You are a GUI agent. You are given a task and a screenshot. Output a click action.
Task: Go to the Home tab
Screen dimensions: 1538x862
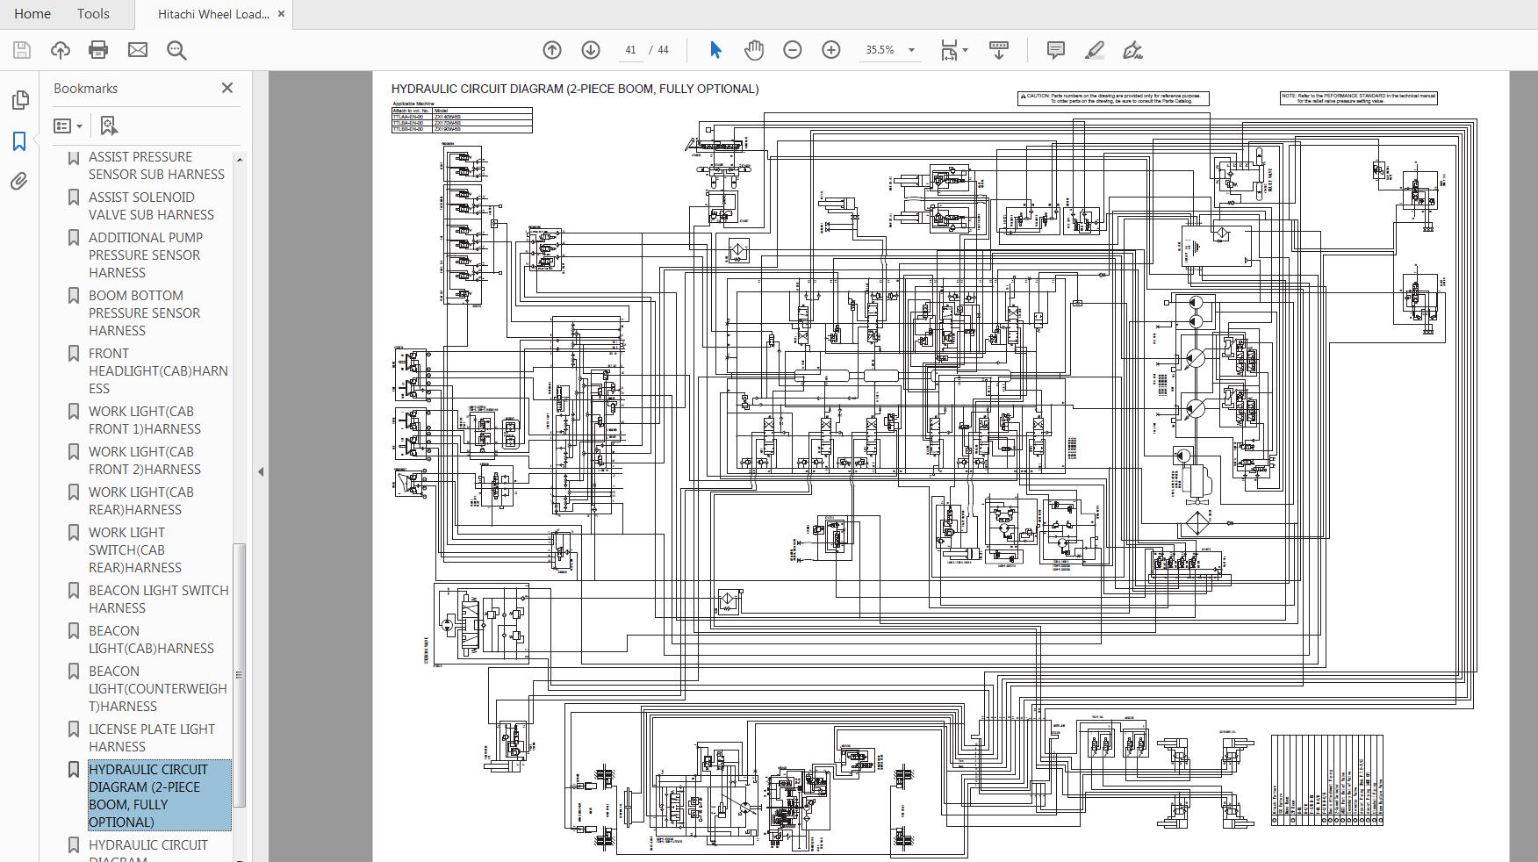[x=32, y=13]
